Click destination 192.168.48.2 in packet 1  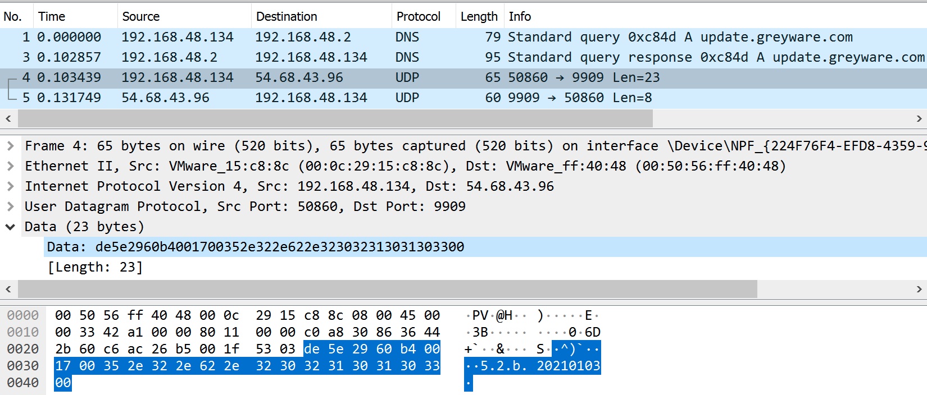pos(303,37)
